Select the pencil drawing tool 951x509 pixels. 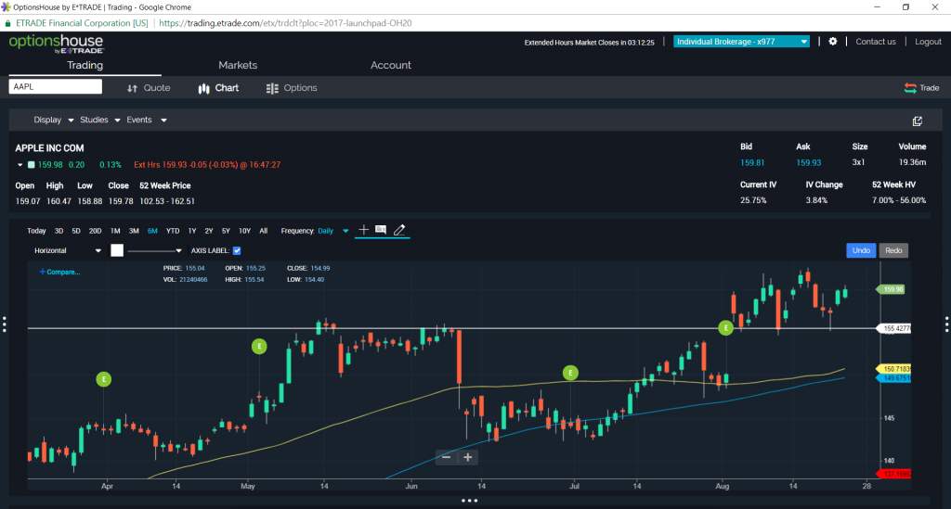pos(399,230)
